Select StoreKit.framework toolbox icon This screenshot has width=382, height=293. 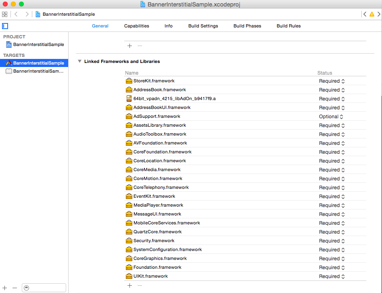(x=129, y=81)
